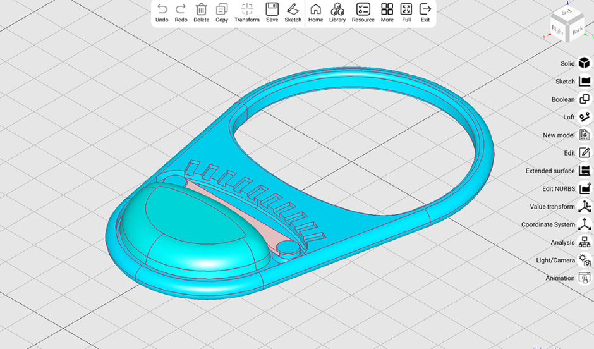Click the Back face of the view cube
The width and height of the screenshot is (594, 349).
coord(576,30)
